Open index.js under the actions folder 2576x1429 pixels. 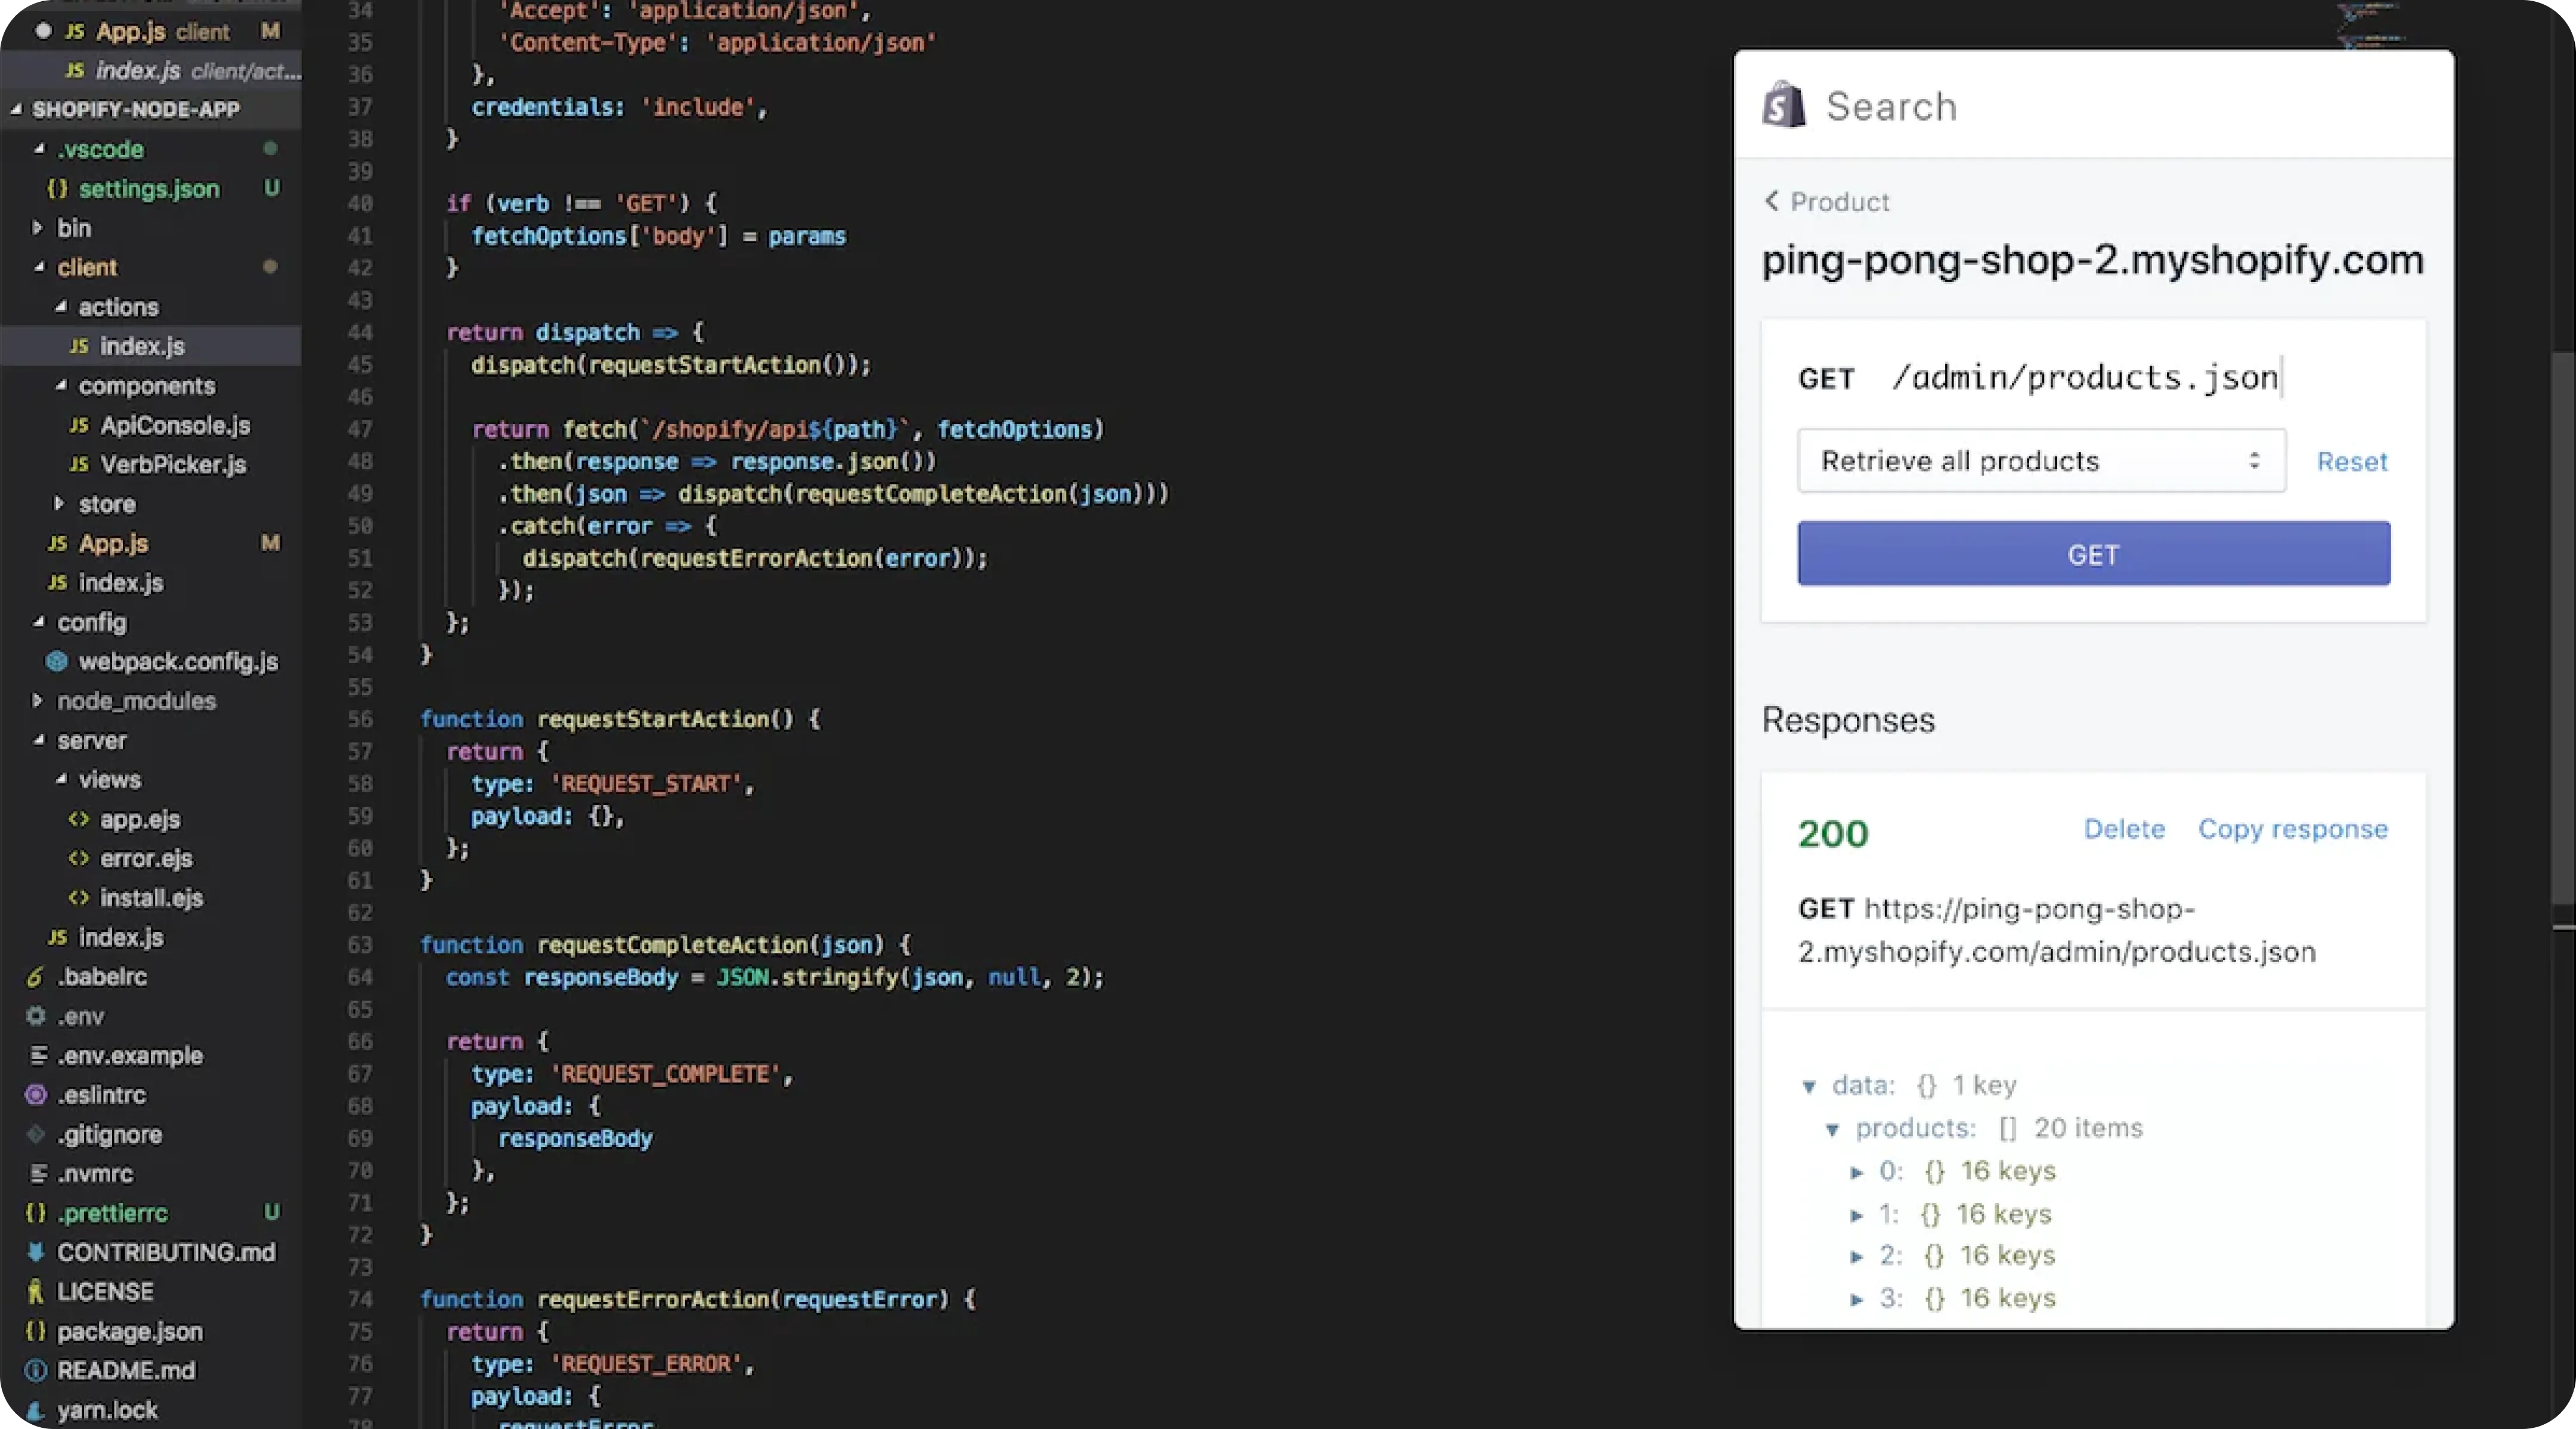pyautogui.click(x=143, y=346)
